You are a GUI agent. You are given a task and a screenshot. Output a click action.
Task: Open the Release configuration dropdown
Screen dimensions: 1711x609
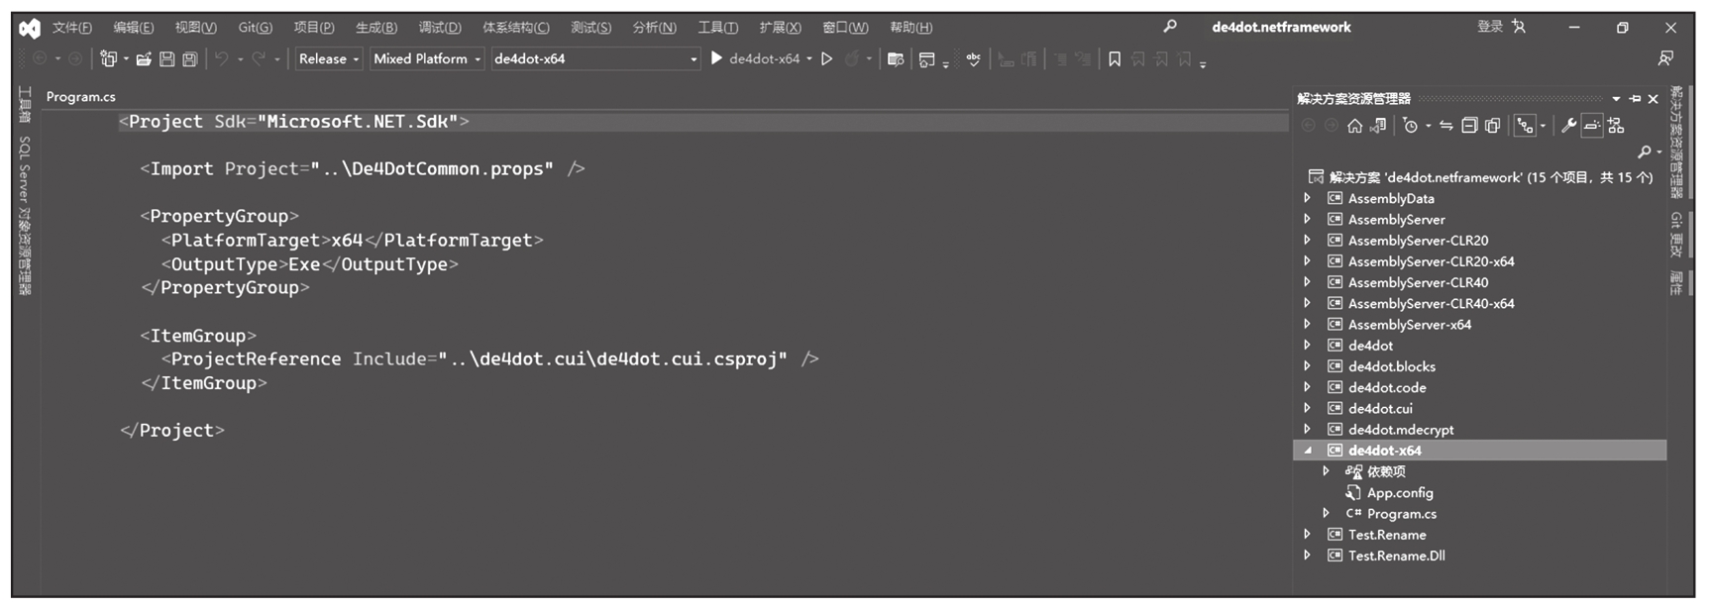(x=328, y=58)
